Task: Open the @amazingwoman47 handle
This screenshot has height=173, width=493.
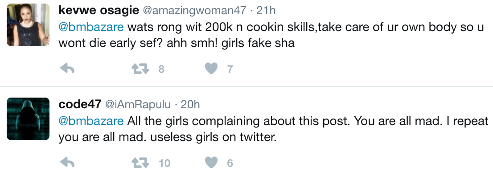Action: pyautogui.click(x=195, y=11)
